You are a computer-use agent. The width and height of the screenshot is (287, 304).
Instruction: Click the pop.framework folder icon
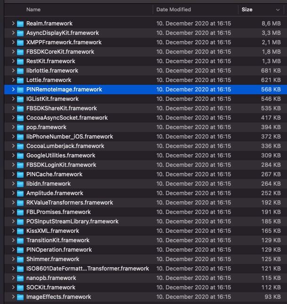point(20,127)
